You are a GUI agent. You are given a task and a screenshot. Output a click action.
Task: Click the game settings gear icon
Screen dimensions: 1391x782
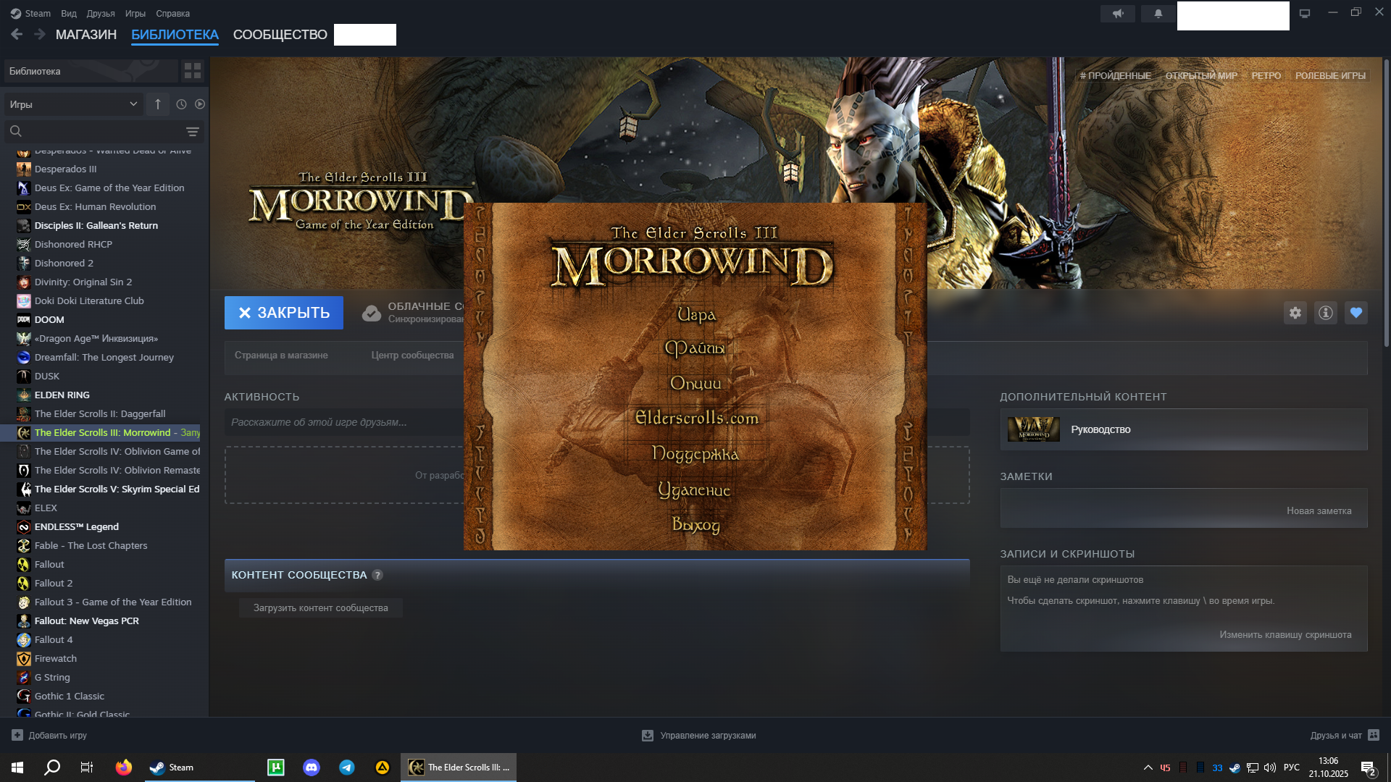1295,313
